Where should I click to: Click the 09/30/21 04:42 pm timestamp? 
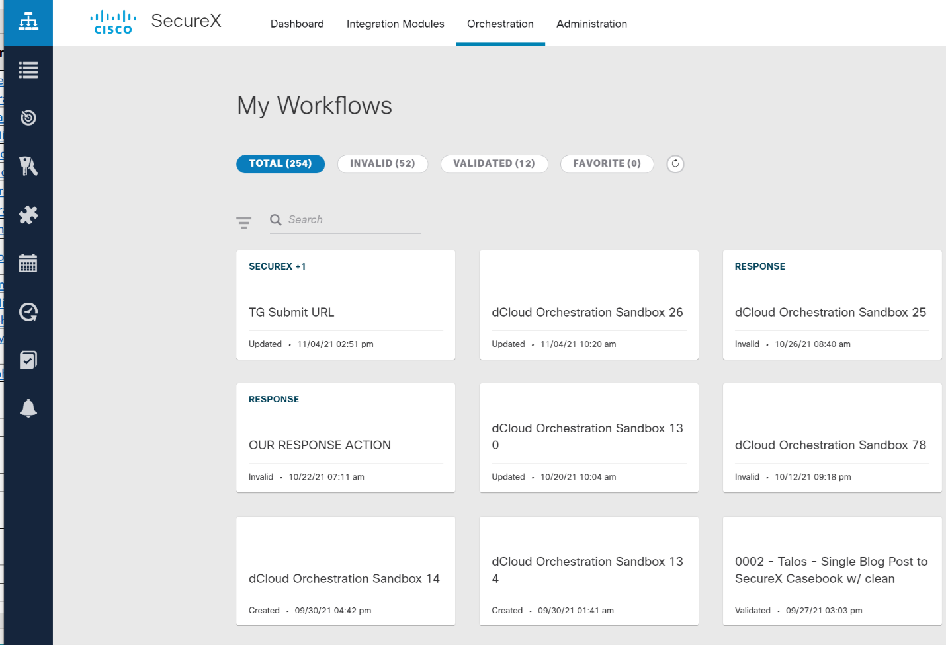333,611
